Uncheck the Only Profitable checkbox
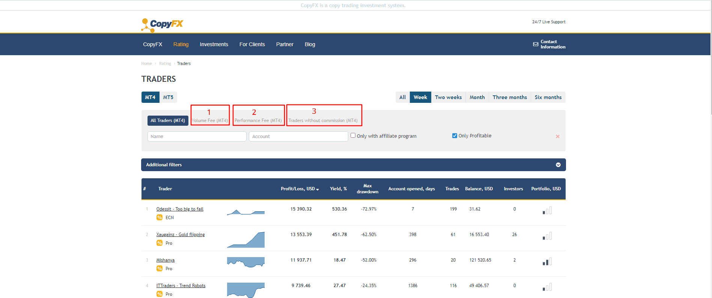This screenshot has width=712, height=298. click(x=455, y=135)
